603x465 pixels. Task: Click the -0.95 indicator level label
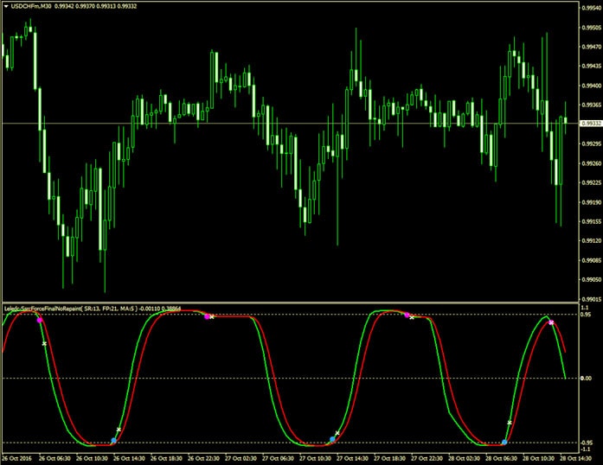[586, 442]
